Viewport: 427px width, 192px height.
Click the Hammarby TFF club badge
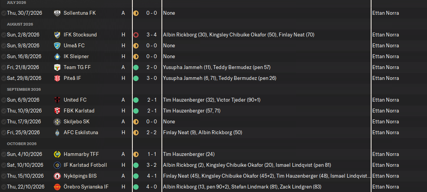(57, 154)
